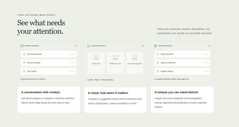This screenshot has height=127, width=239.
Task: Click the shield check icon on card 03
Action: 155,46
